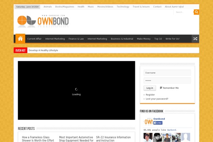Click the Log in button
This screenshot has width=213, height=142.
150,88
